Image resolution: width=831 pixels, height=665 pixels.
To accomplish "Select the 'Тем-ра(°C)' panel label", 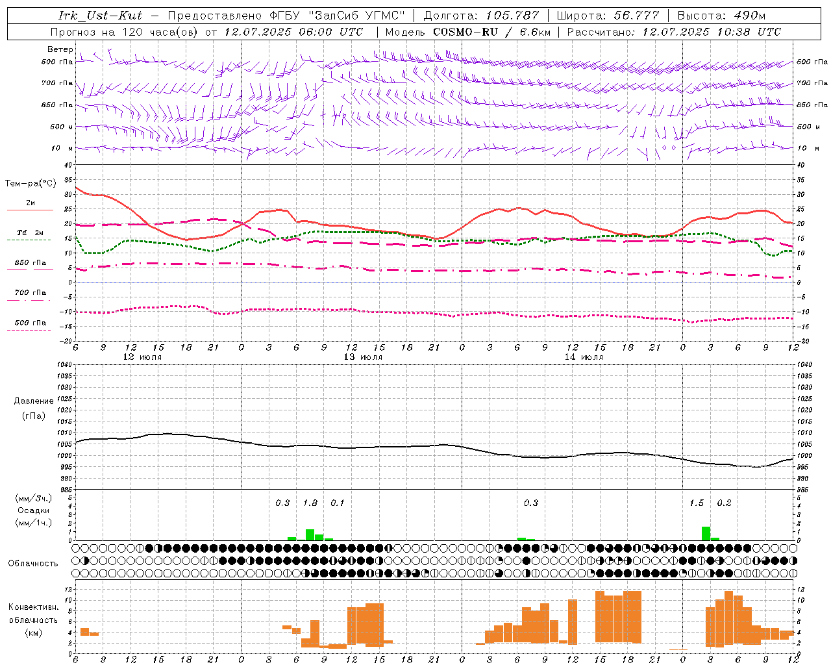I will pos(31,184).
